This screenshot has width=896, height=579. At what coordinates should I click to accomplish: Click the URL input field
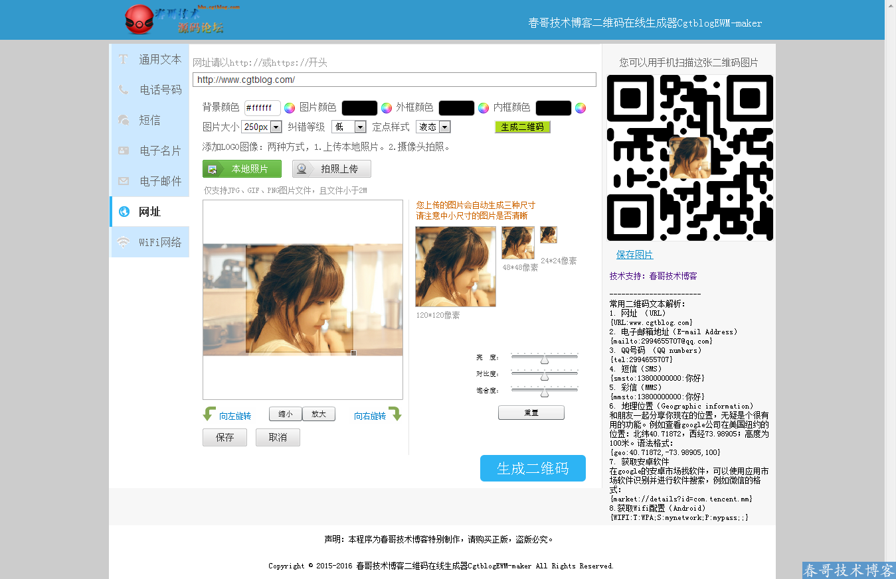[395, 80]
